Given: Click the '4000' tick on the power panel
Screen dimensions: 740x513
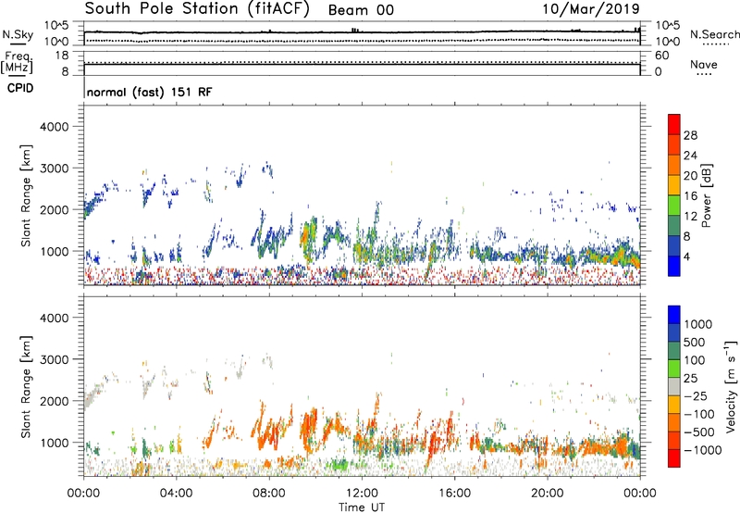Looking at the screenshot, I should point(55,127).
